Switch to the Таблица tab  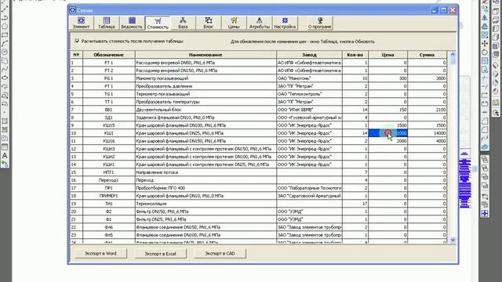[107, 23]
